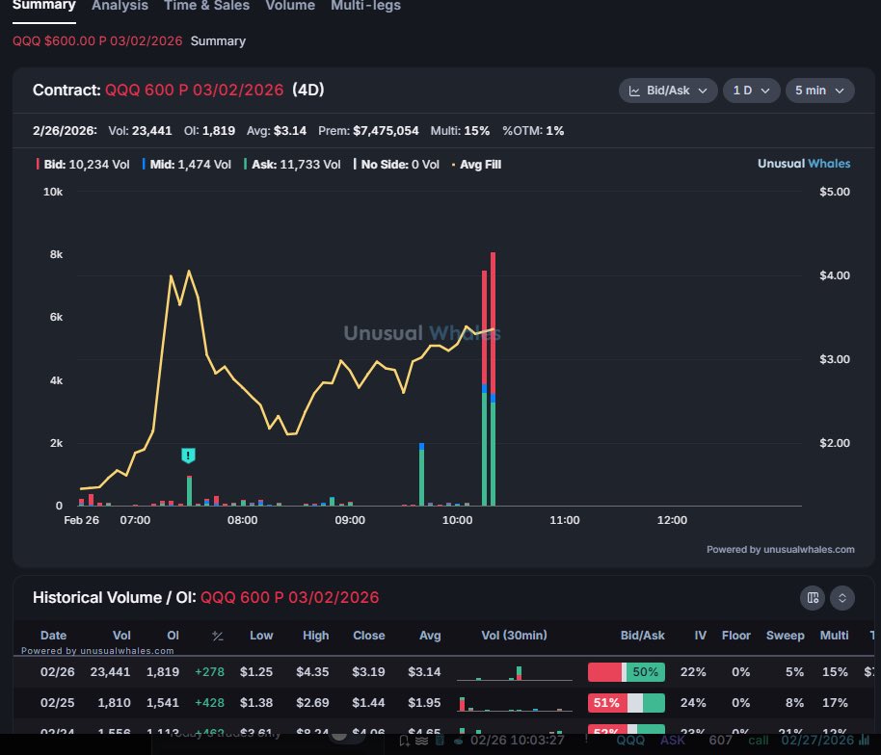The image size is (881, 755).
Task: Sort table by the OI column header
Action: tap(174, 636)
